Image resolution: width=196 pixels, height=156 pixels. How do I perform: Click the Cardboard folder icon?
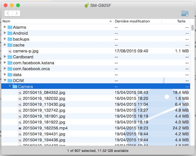pyautogui.click(x=10, y=57)
